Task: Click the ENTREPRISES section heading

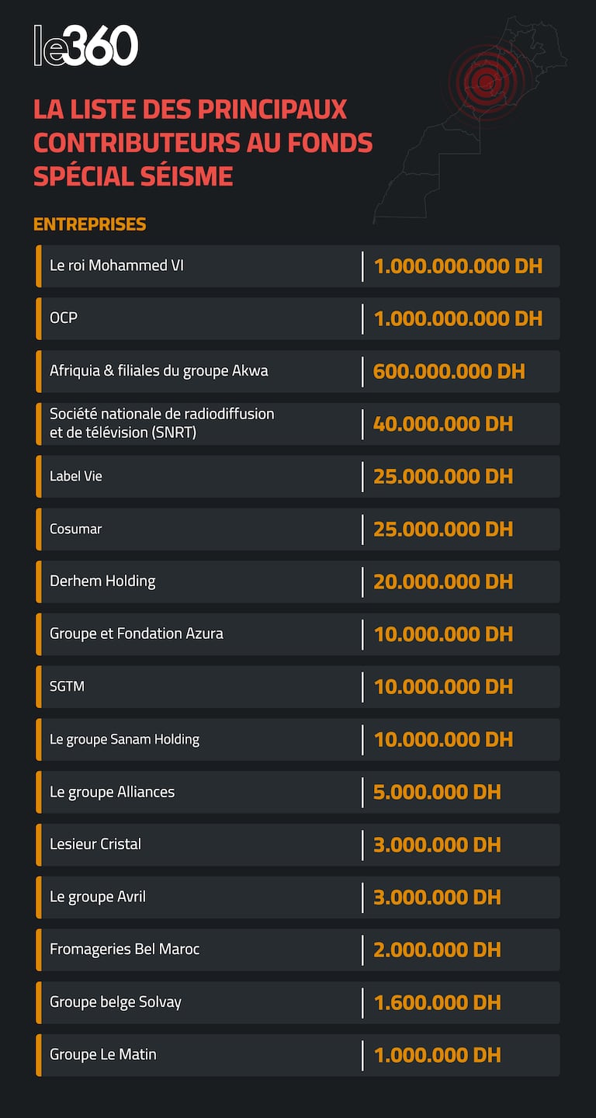Action: tap(89, 224)
